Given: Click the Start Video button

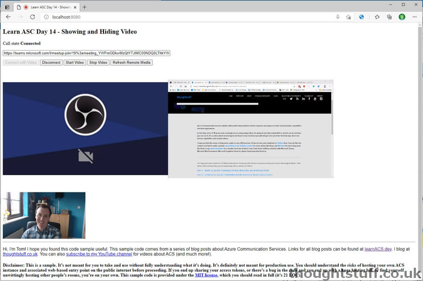Looking at the screenshot, I should coord(75,62).
